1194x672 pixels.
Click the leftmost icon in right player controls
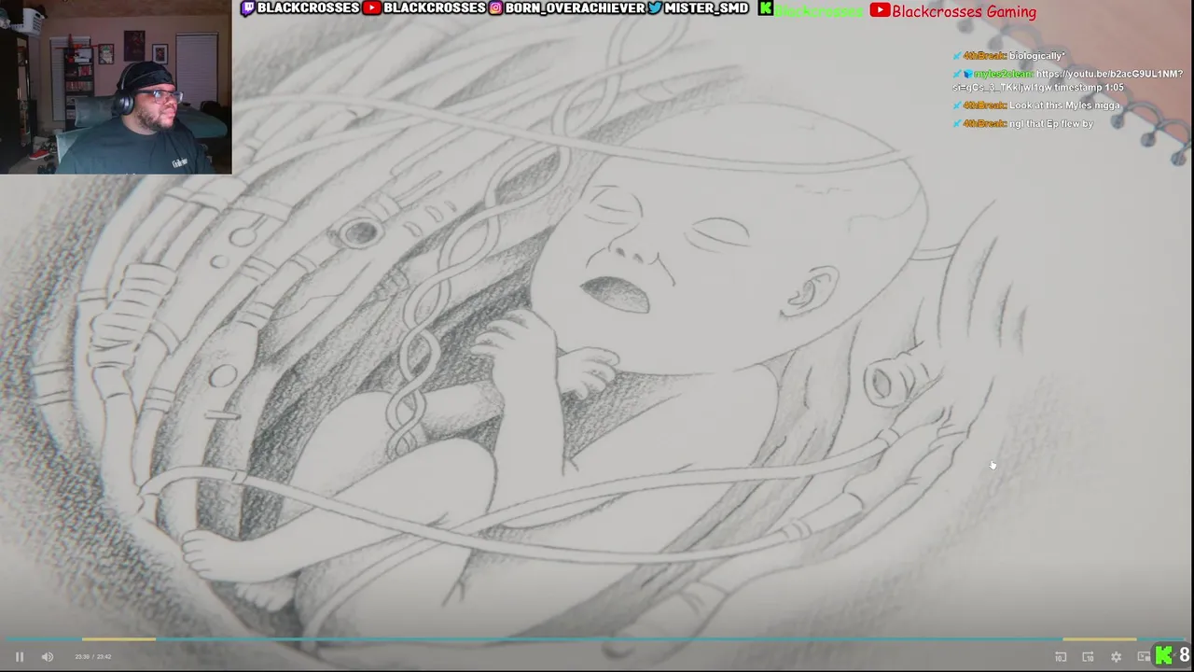click(1061, 657)
